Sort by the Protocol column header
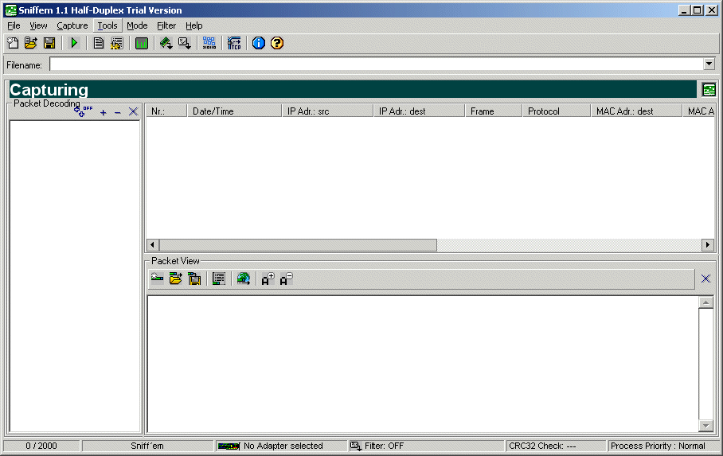Image resolution: width=723 pixels, height=456 pixels. (557, 111)
